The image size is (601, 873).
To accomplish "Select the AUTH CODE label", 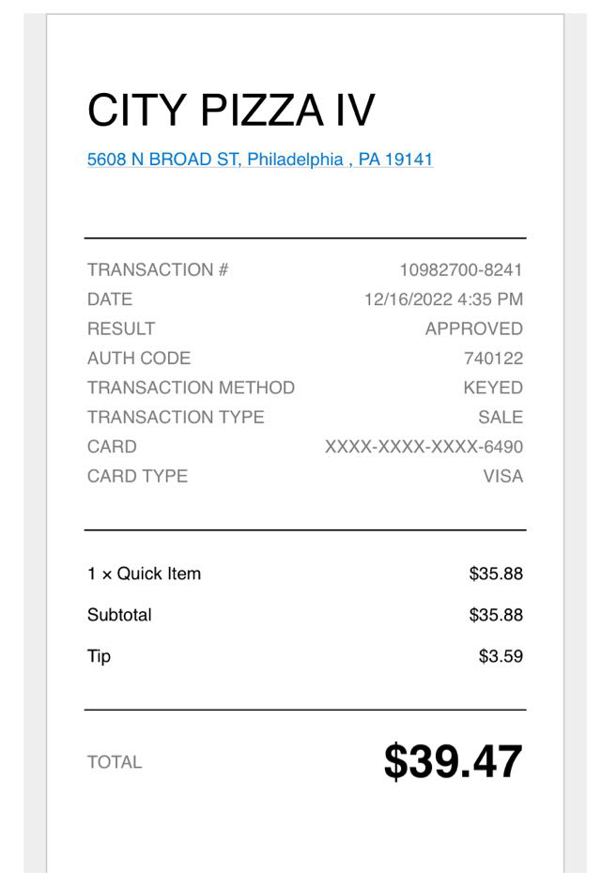I will point(139,358).
